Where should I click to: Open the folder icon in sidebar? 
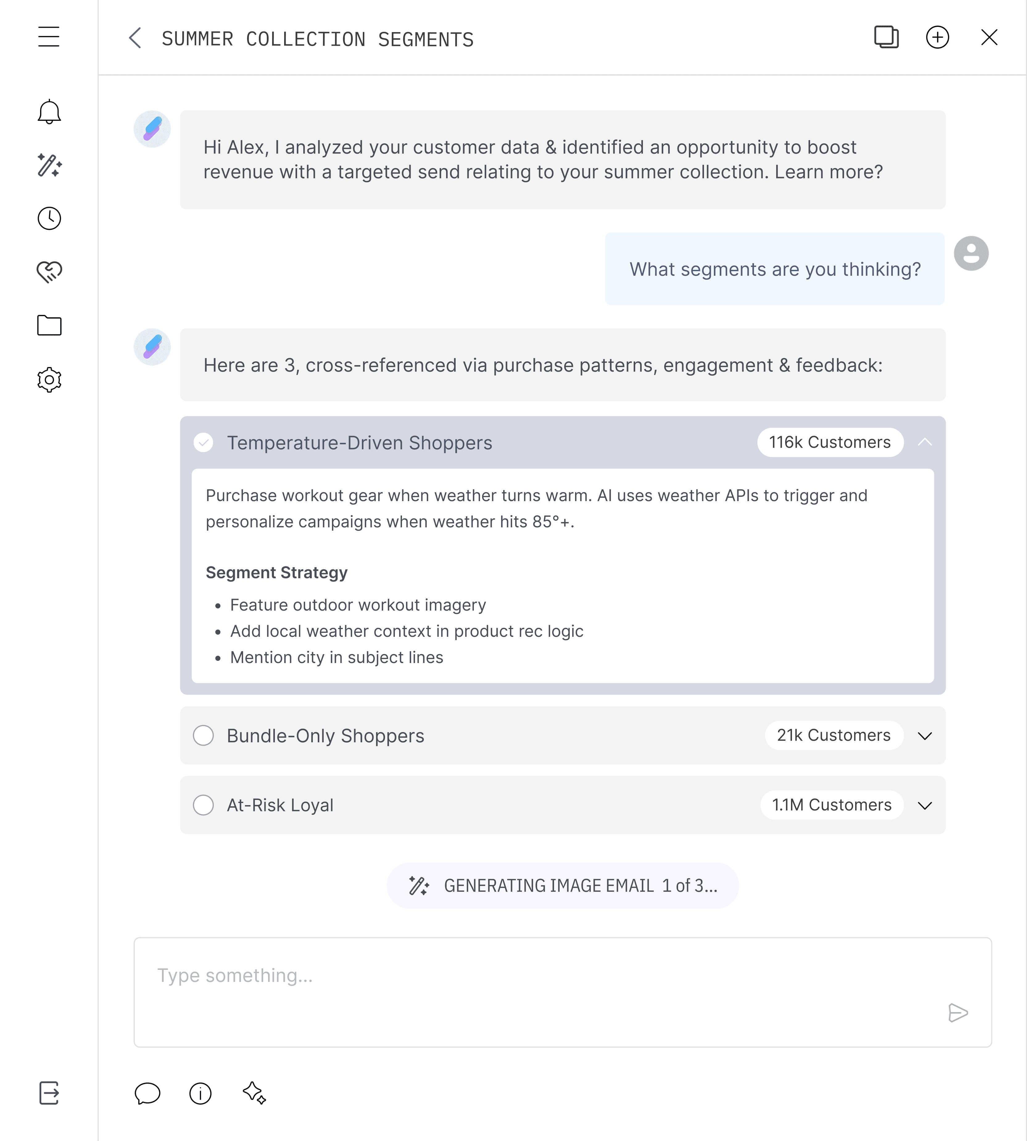tap(49, 325)
